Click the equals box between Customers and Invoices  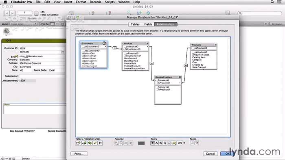point(114,48)
